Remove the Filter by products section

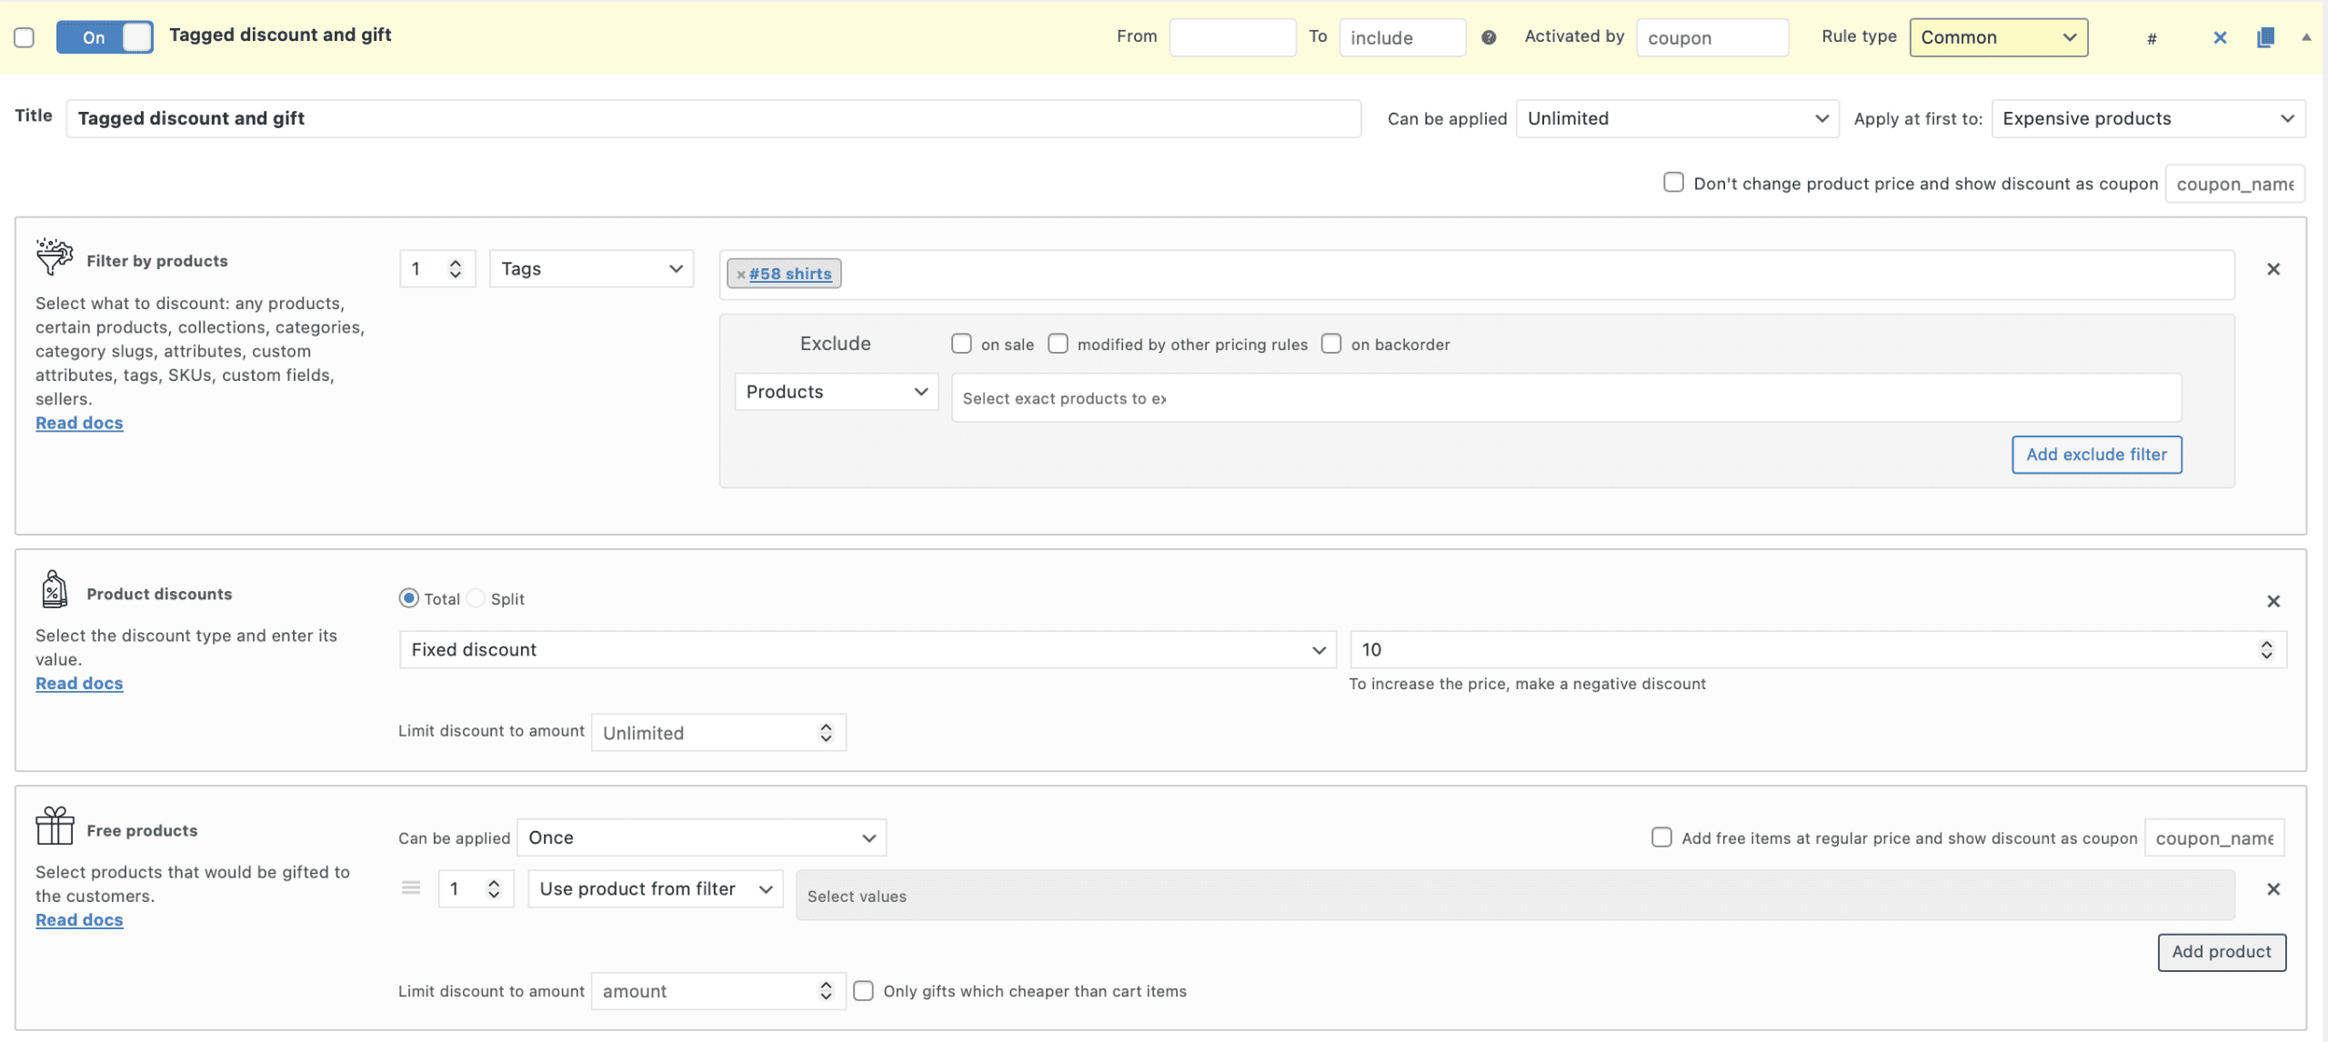click(2273, 269)
